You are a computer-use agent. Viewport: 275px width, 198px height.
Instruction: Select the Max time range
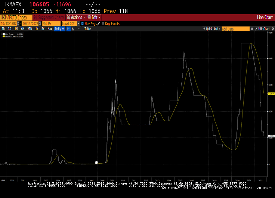[x=50, y=29]
